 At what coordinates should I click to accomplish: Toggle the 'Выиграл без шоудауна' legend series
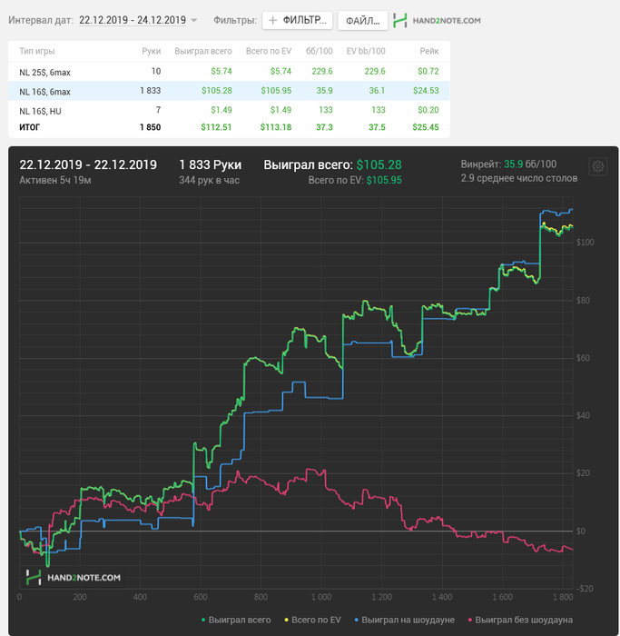coord(519,620)
